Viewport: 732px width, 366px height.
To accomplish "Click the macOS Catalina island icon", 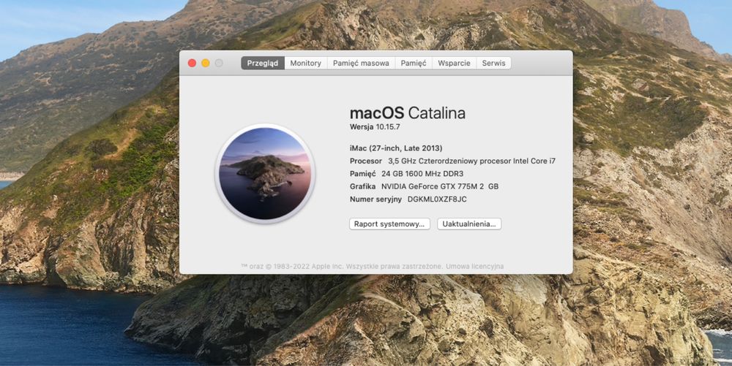I will (x=265, y=173).
